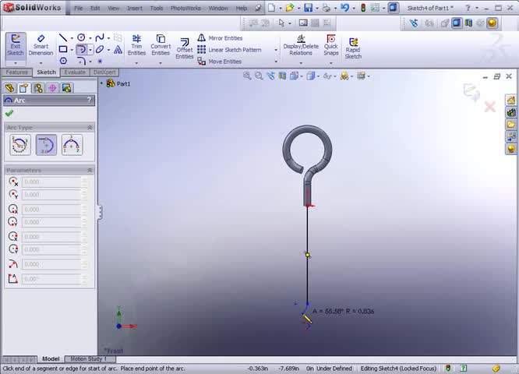
Task: Select the sketch Text tool
Action: [x=118, y=50]
